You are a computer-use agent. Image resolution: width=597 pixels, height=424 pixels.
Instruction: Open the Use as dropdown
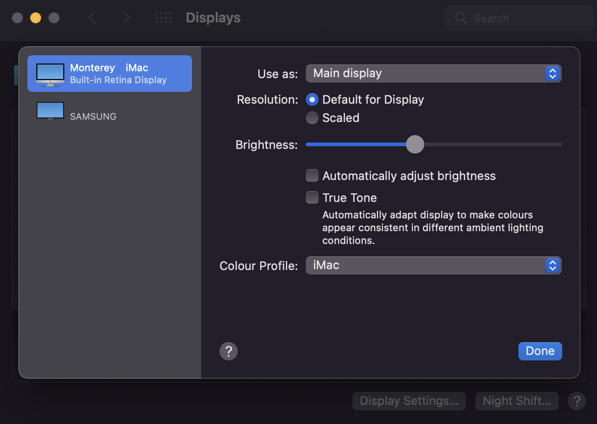pyautogui.click(x=433, y=74)
